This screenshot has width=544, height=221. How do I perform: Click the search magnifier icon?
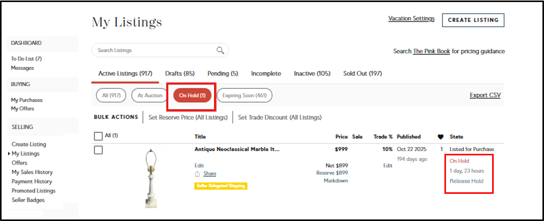tap(220, 50)
